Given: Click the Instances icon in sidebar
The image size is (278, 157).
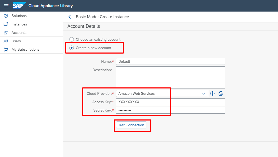Looking at the screenshot, I should pyautogui.click(x=6, y=24).
